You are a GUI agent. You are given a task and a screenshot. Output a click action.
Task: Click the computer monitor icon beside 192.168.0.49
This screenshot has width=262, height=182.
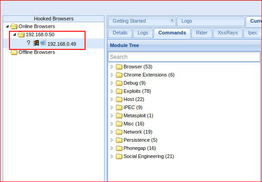(43, 43)
